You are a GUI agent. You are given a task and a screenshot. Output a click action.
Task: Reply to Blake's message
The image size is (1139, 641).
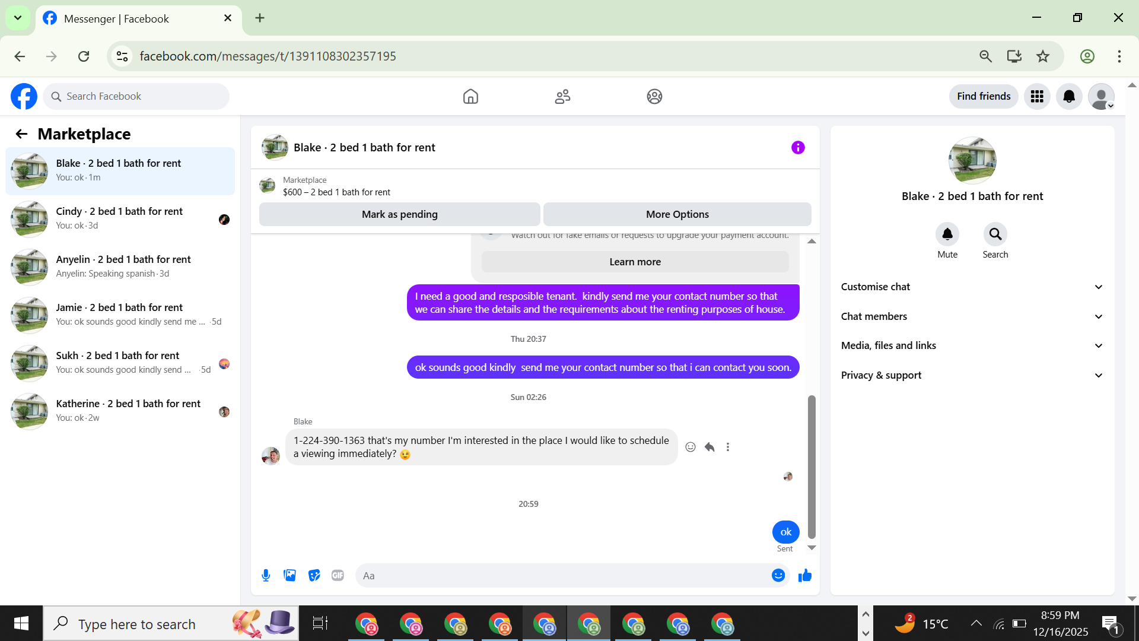click(x=710, y=447)
